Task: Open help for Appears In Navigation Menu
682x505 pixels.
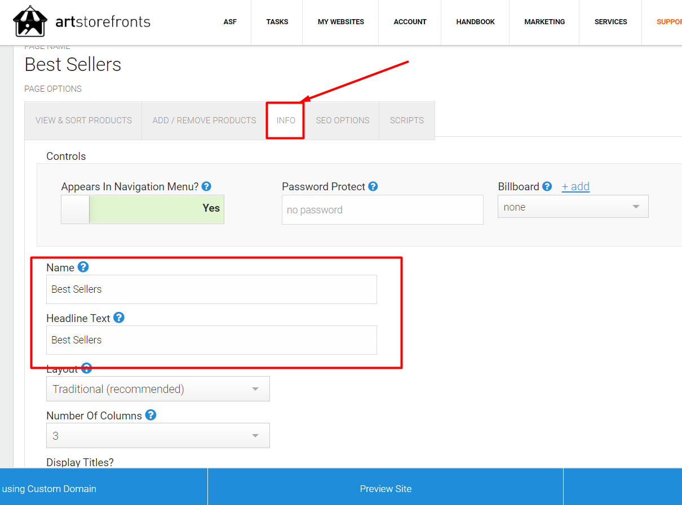Action: tap(206, 186)
